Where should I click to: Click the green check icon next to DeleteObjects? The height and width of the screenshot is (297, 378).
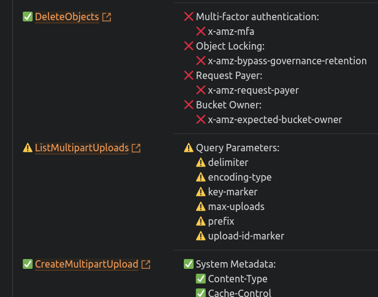click(28, 17)
